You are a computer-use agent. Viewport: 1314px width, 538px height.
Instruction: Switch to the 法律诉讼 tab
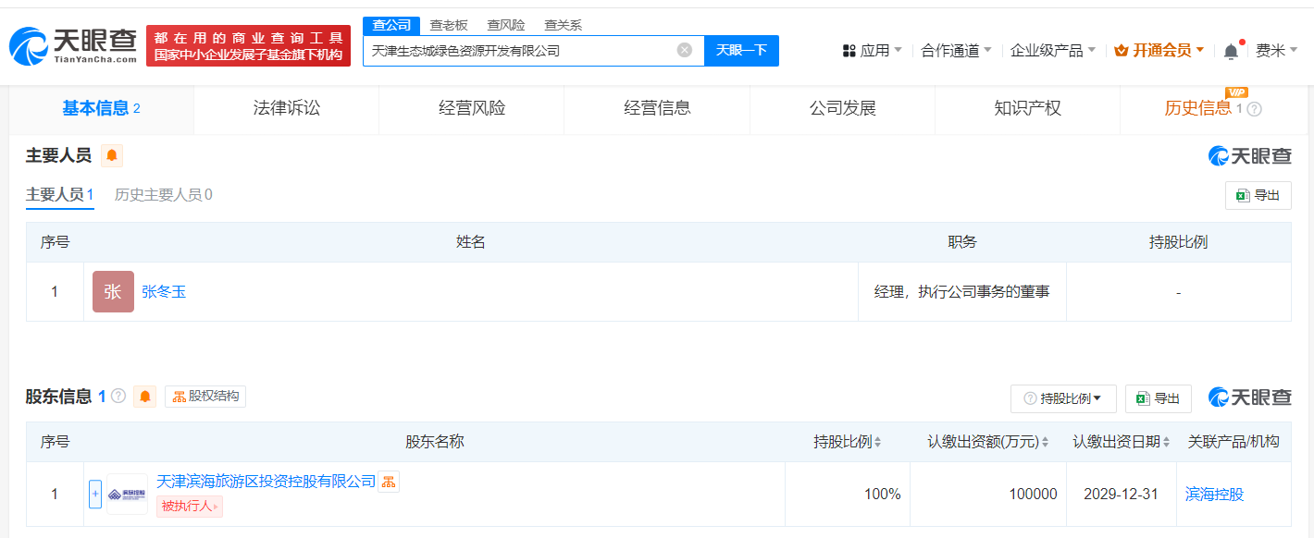[x=287, y=108]
